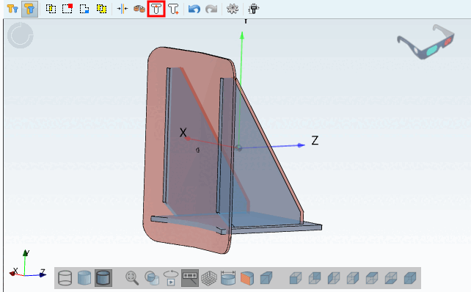Select the small yellow and blue T-parts icon
This screenshot has width=471, height=292.
click(12, 9)
